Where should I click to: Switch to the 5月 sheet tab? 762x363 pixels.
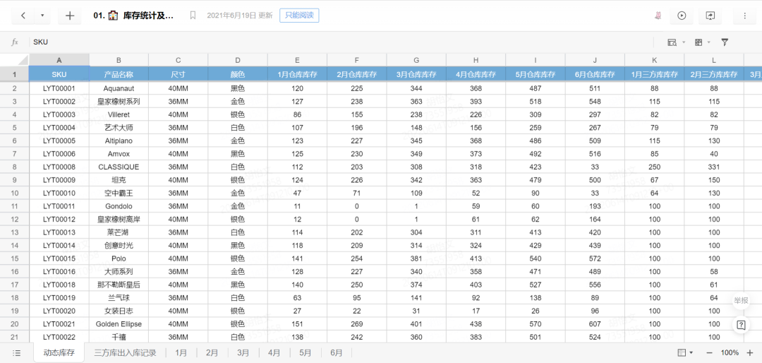click(x=306, y=353)
